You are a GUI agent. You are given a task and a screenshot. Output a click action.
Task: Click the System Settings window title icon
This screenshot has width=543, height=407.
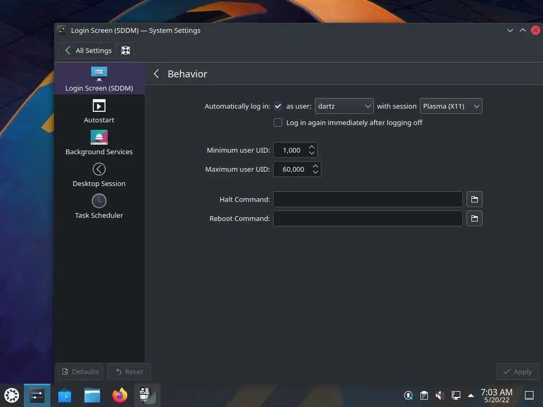point(62,30)
